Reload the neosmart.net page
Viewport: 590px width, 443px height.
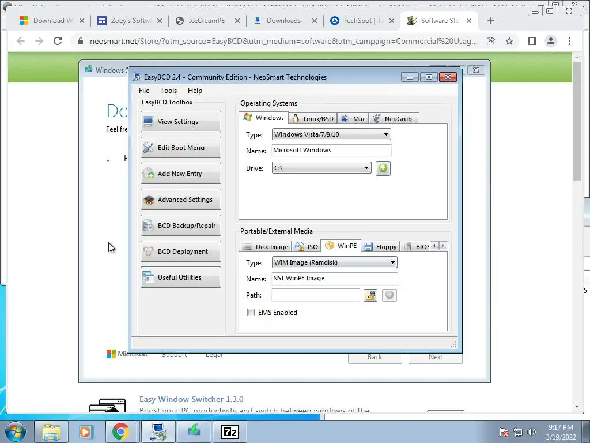[58, 41]
